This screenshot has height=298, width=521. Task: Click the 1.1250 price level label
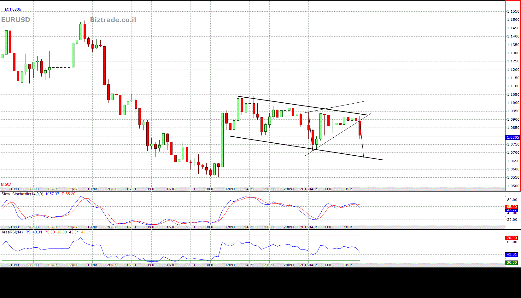[513, 61]
